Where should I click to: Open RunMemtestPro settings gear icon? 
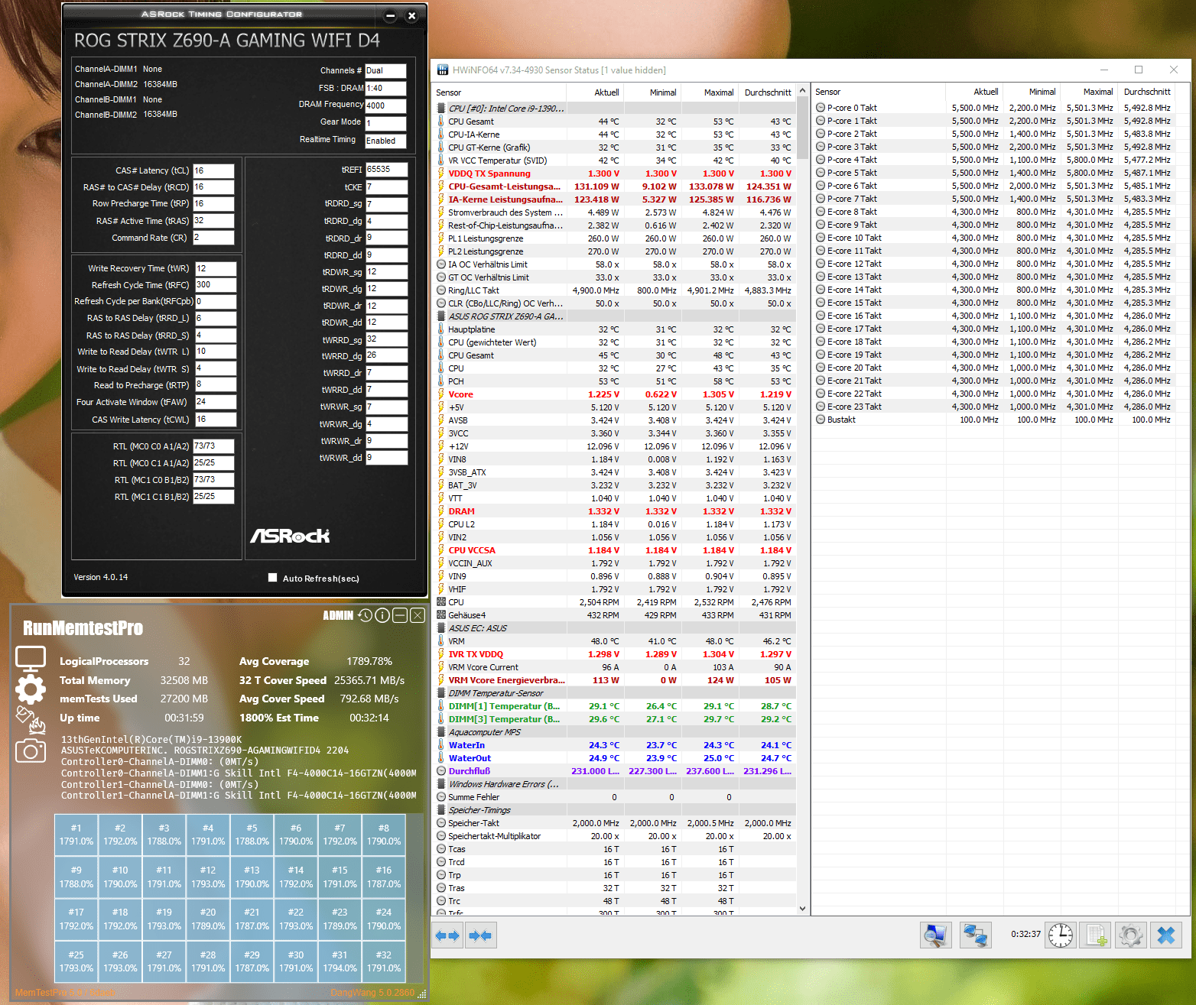tap(31, 689)
